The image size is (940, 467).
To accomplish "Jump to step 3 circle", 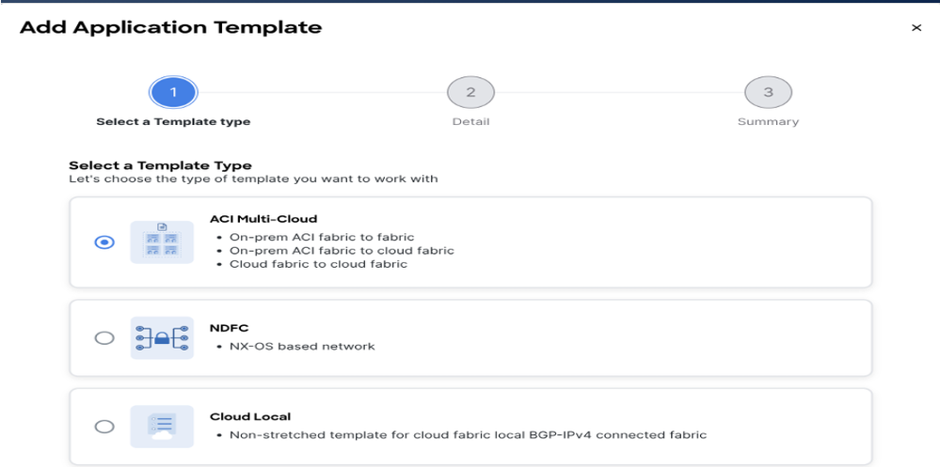I will point(768,92).
